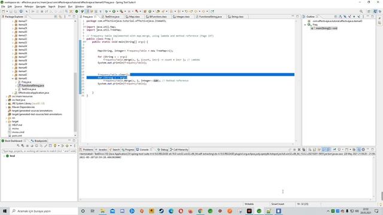Expand the item30 package node
383x215 pixels.
(x=13, y=32)
